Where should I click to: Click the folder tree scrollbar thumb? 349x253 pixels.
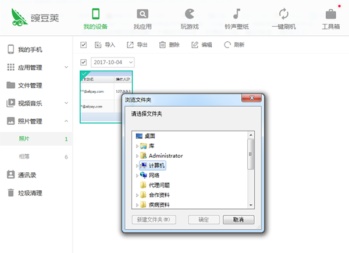tap(251, 154)
